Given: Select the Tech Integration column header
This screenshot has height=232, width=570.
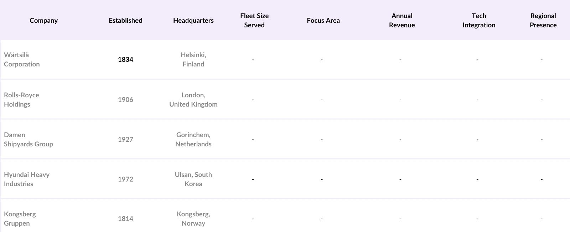Looking at the screenshot, I should 479,20.
